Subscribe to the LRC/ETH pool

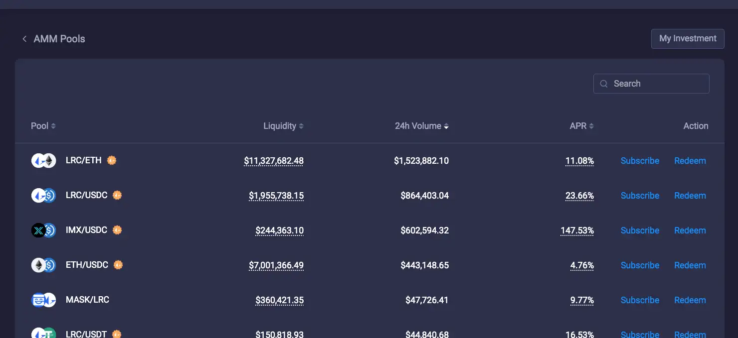click(x=640, y=161)
